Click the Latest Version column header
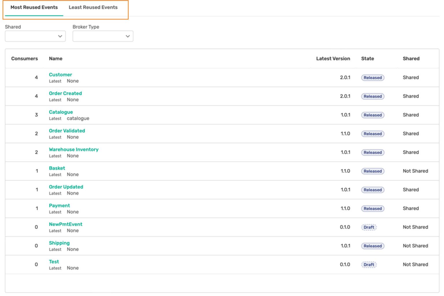Image resolution: width=444 pixels, height=296 pixels. 333,59
